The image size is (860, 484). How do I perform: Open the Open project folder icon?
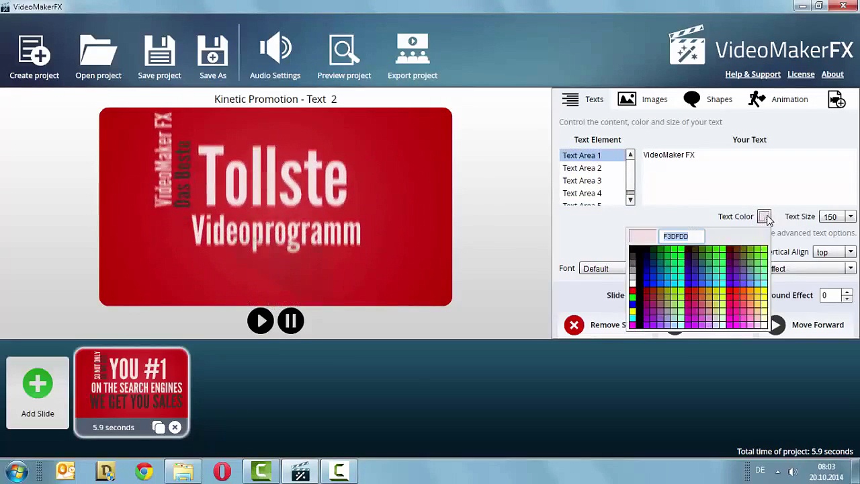[98, 51]
